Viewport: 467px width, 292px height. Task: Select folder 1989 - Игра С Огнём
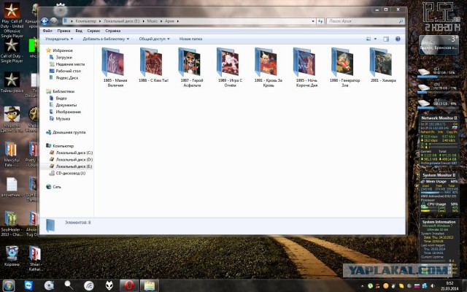[230, 67]
